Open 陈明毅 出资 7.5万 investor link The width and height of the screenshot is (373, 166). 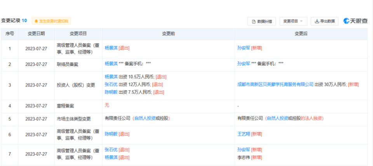click(x=112, y=92)
